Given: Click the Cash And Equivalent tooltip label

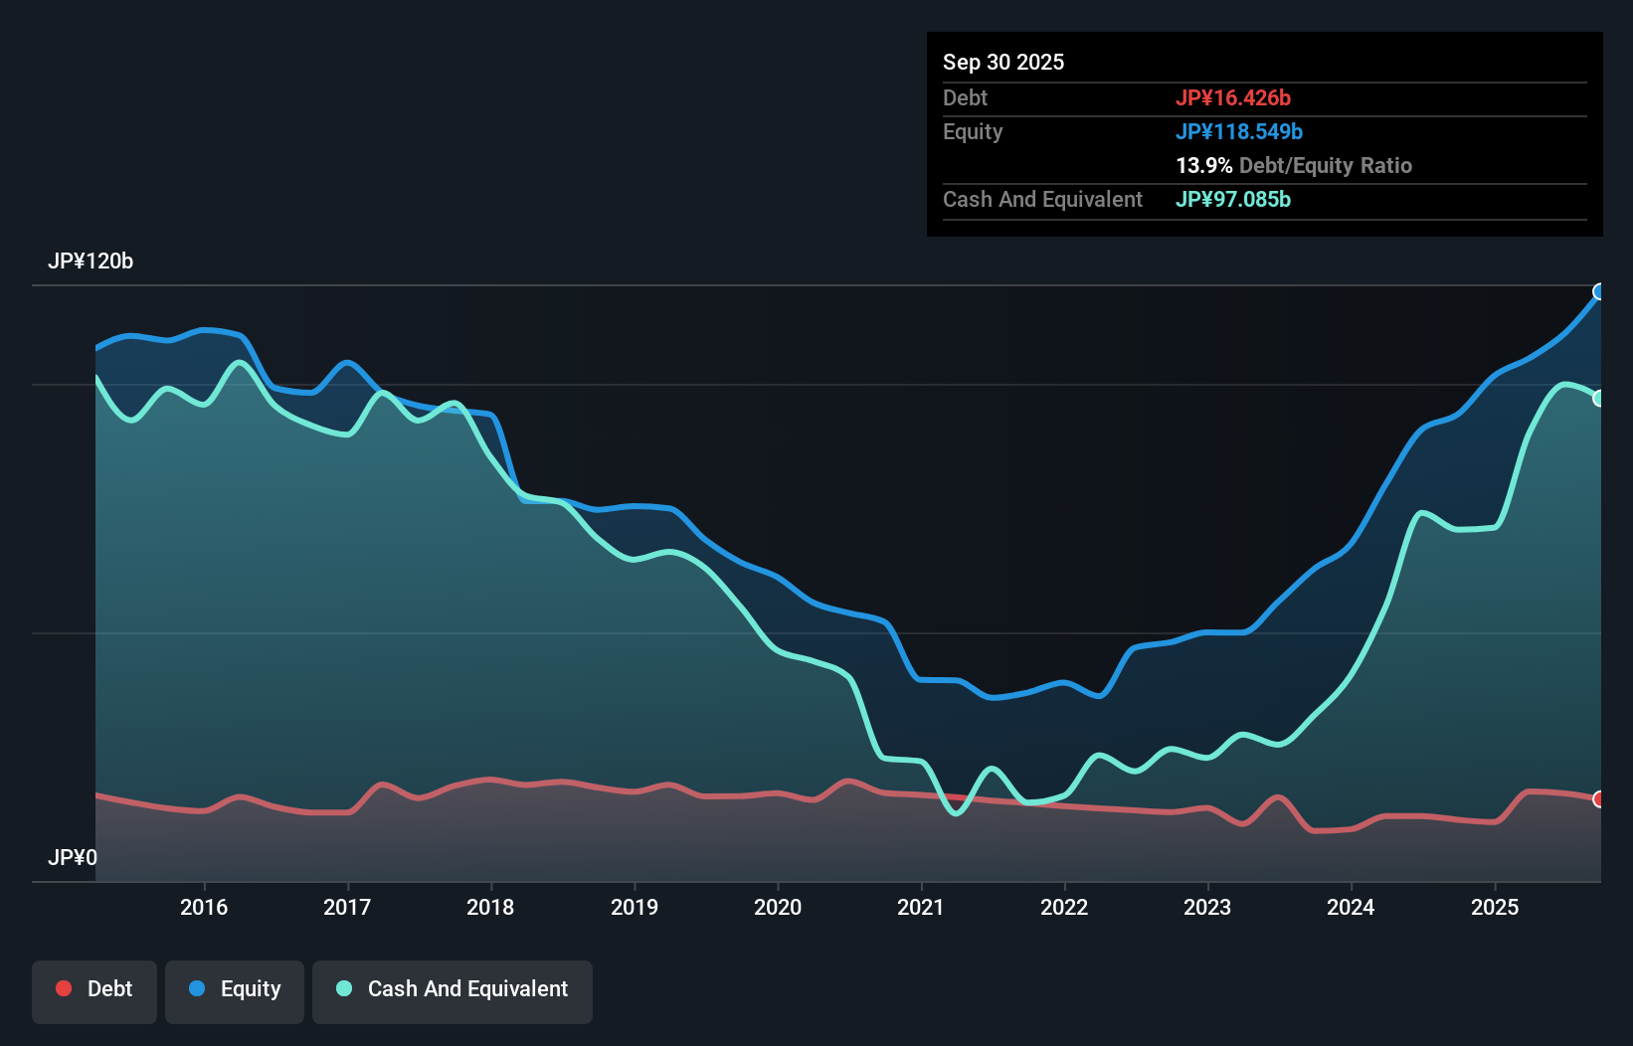Looking at the screenshot, I should pyautogui.click(x=1042, y=199).
